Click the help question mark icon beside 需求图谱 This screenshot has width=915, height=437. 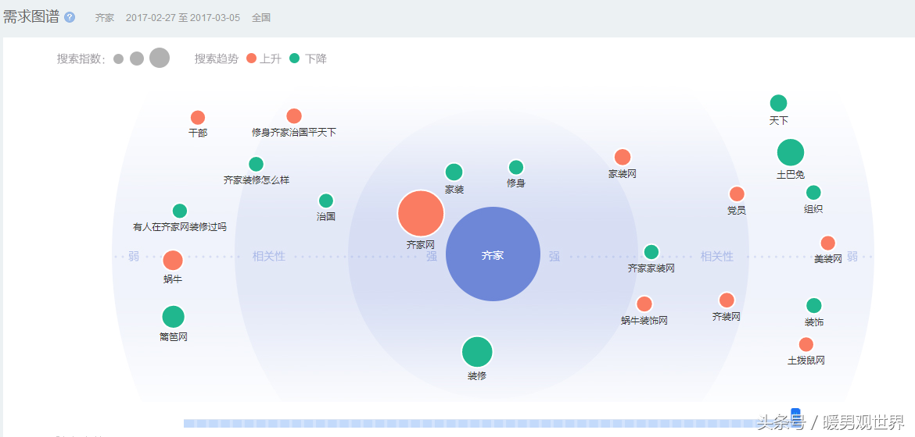tap(70, 17)
